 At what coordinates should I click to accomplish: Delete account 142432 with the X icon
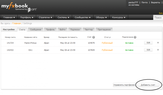158,50
